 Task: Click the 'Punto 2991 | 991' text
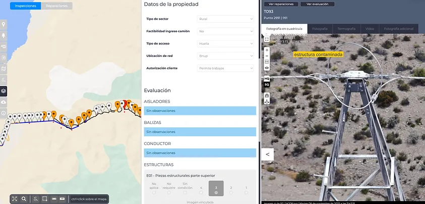[x=276, y=18]
